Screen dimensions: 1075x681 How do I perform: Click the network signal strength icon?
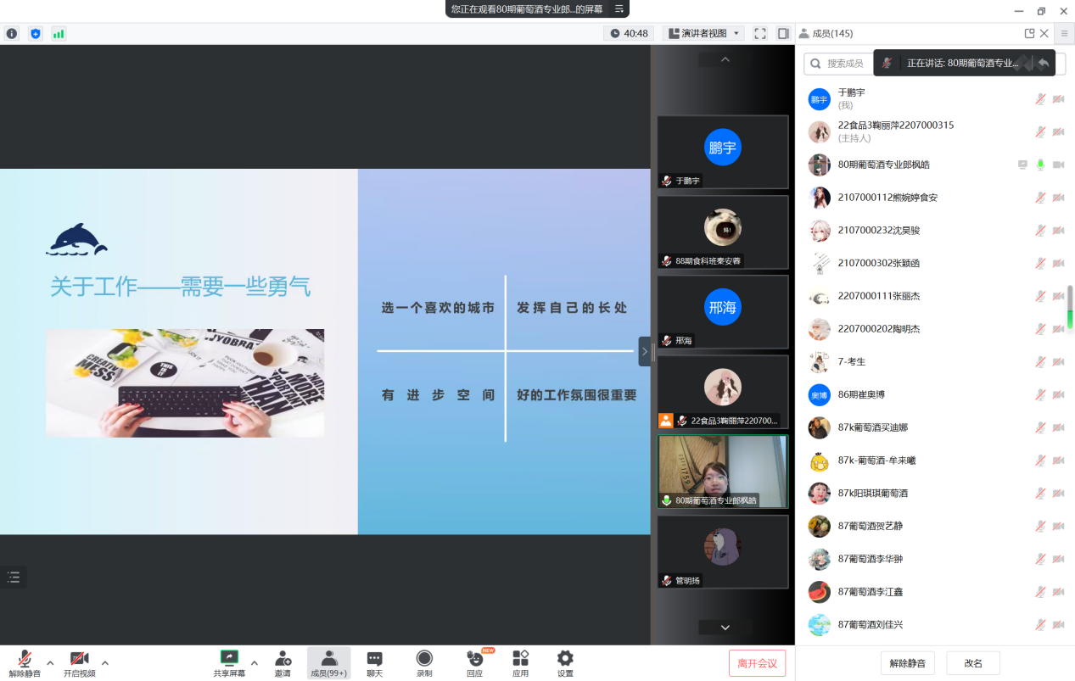click(59, 34)
